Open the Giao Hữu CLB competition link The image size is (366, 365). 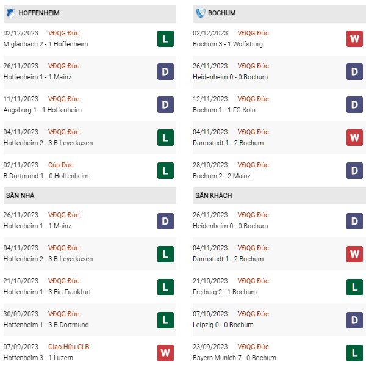(68, 347)
